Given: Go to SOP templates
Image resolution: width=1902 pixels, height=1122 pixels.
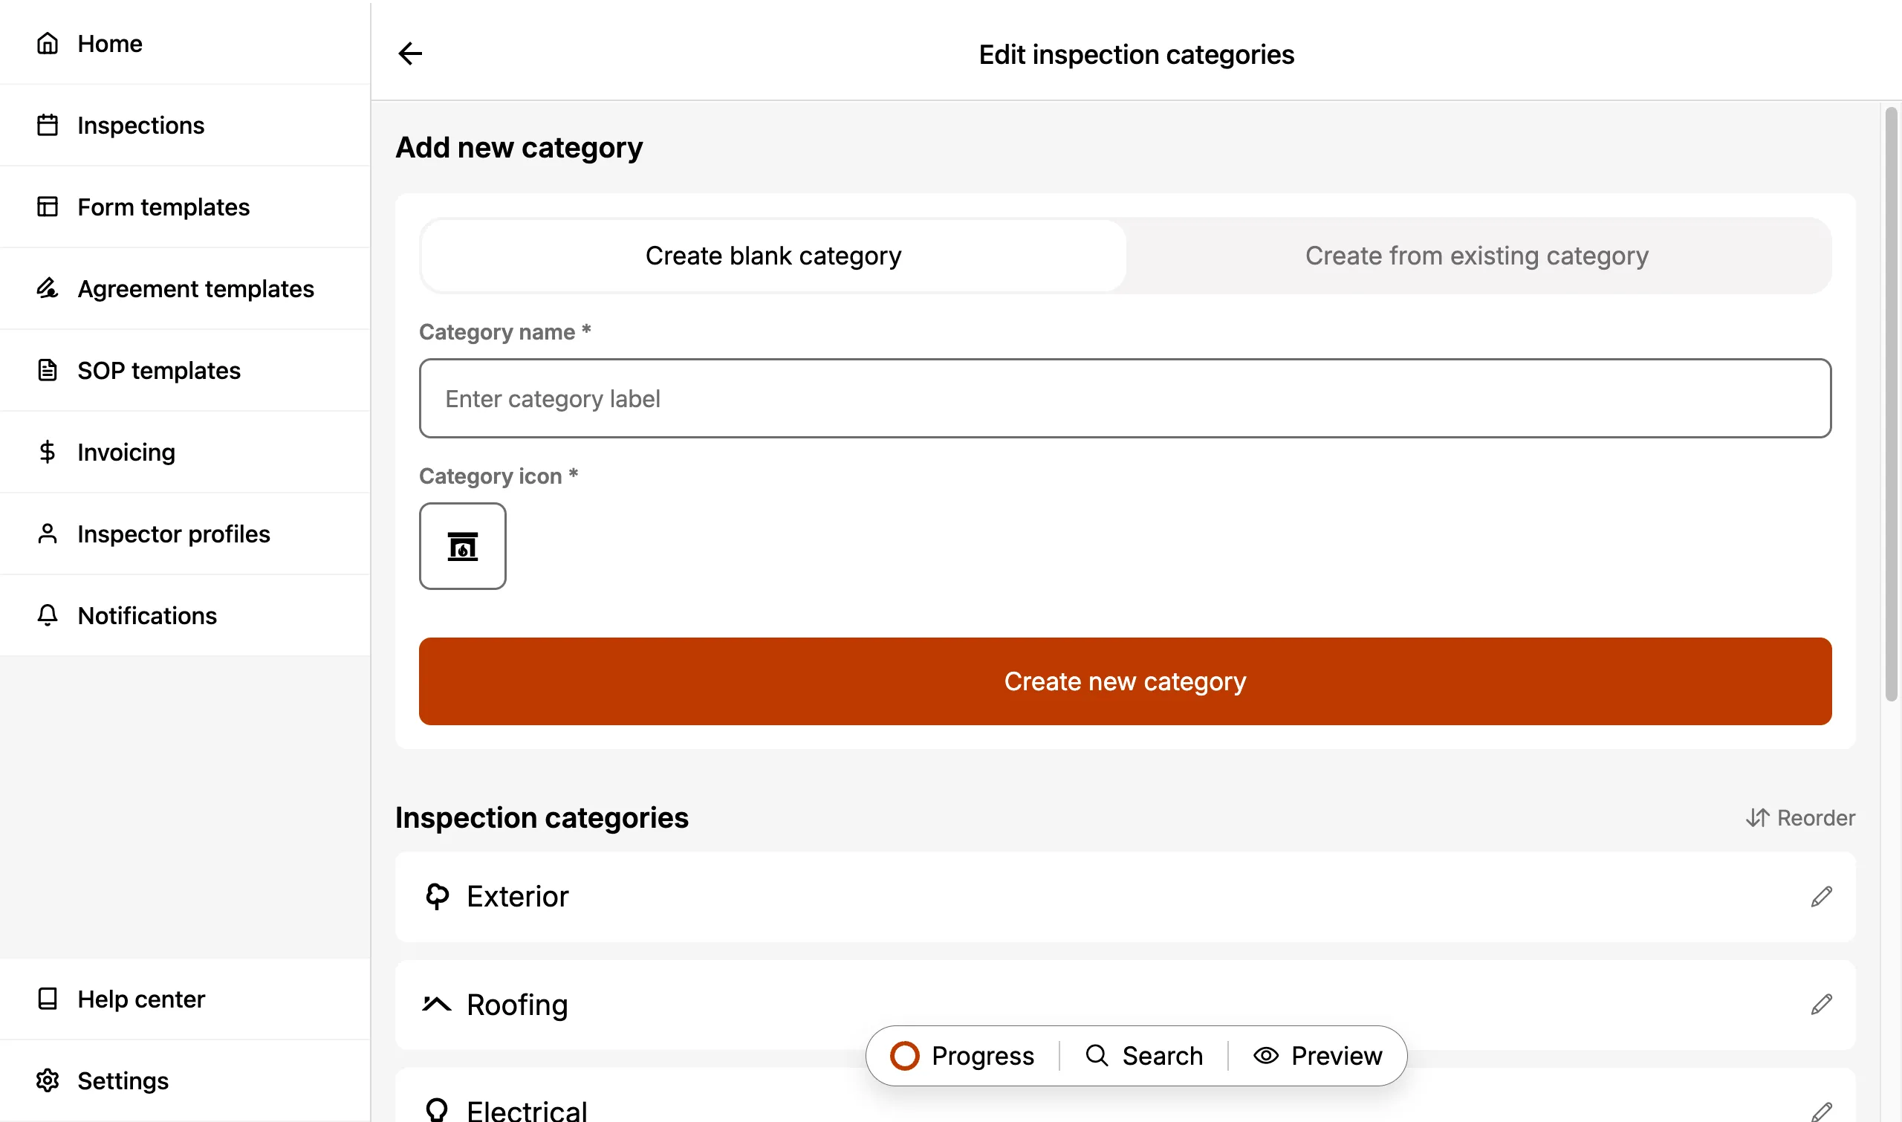Looking at the screenshot, I should tap(184, 370).
